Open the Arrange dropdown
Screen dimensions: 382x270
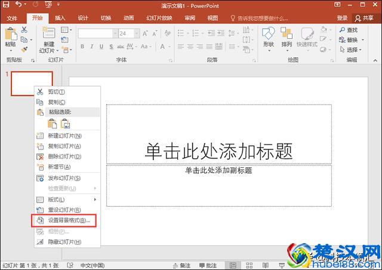[x=286, y=39]
